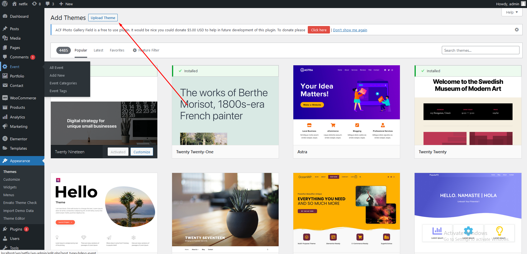This screenshot has height=254, width=527.
Task: Open the comments bubble icon in admin bar
Action: [x=48, y=4]
